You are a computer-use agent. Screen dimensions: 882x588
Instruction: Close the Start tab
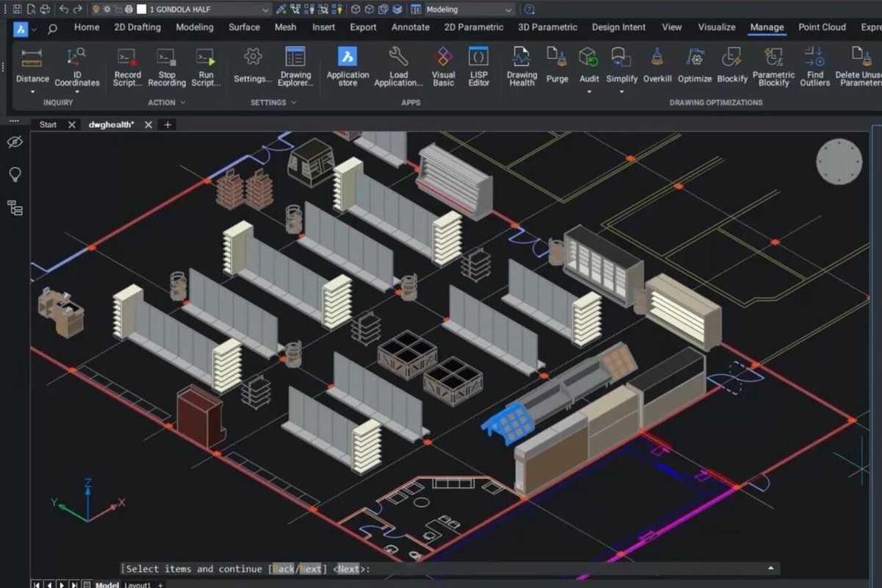click(71, 125)
